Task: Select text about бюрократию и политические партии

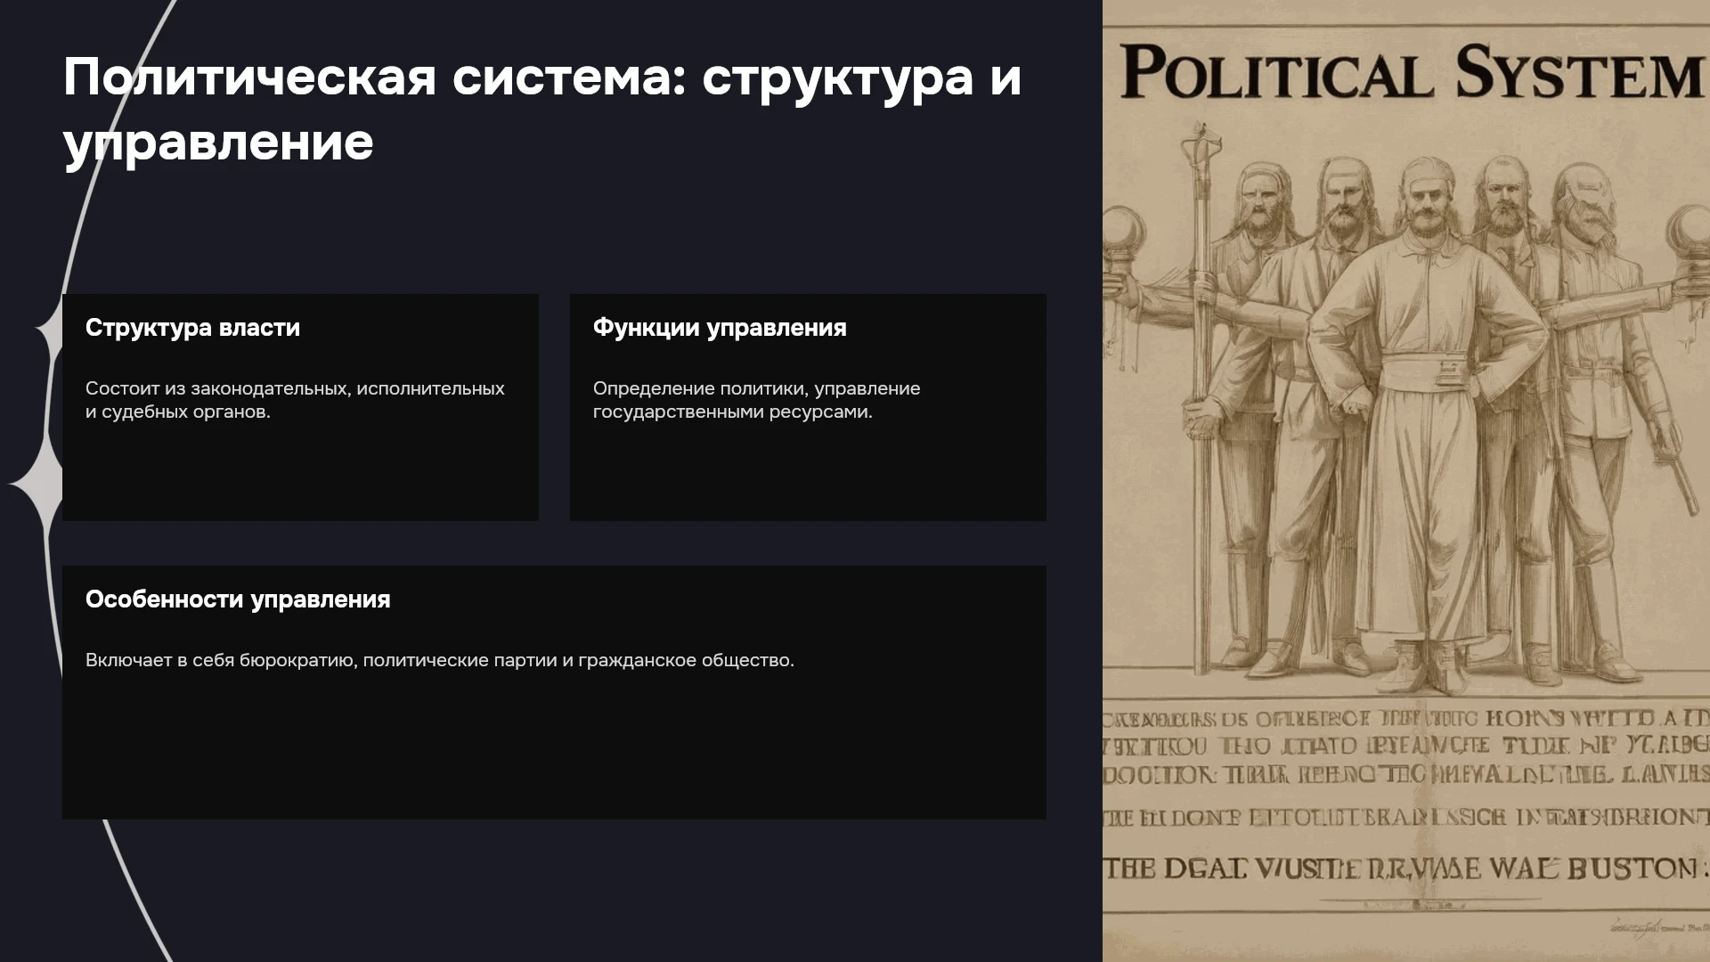Action: [440, 660]
